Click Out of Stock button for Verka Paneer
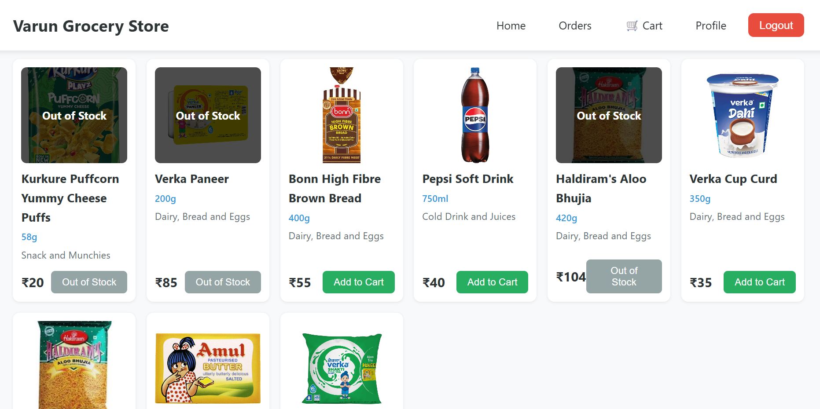The width and height of the screenshot is (820, 409). pyautogui.click(x=223, y=282)
